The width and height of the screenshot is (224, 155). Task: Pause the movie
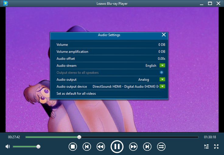click(117, 146)
